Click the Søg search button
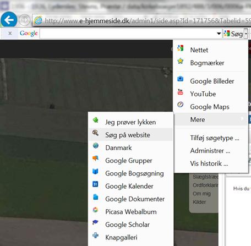Viewport: 251px width, 246px height. [x=233, y=34]
